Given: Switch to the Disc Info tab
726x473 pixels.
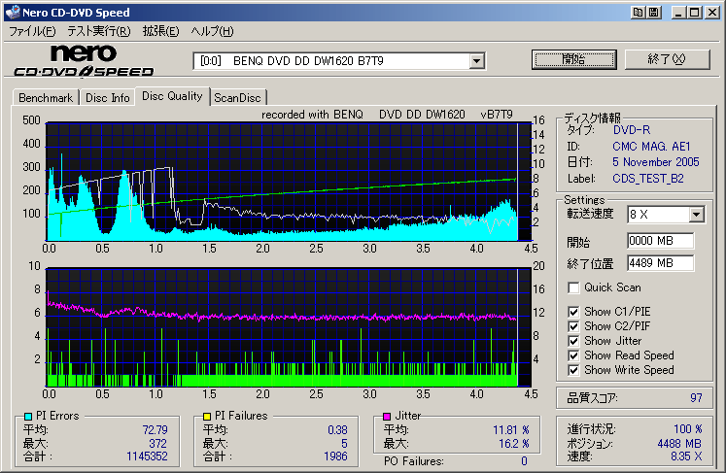Looking at the screenshot, I should point(108,98).
